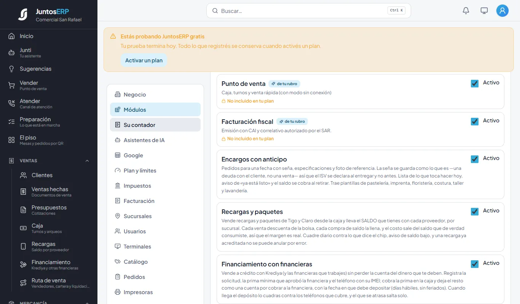
Task: Collapse the MERCANCÍA section chevron
Action: coord(87,302)
